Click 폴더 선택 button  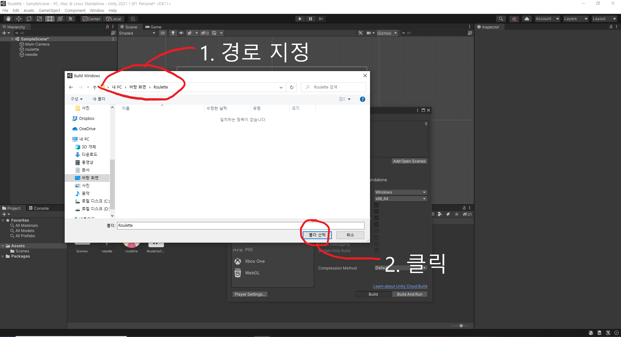click(317, 235)
